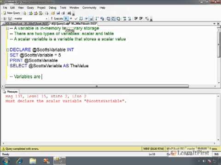221x165 pixels.
Task: Click the Change Connection icon
Action: [10, 19]
